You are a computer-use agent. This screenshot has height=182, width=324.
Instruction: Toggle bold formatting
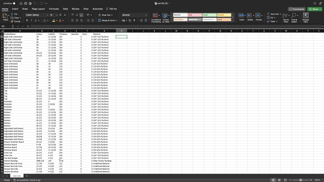[27, 21]
